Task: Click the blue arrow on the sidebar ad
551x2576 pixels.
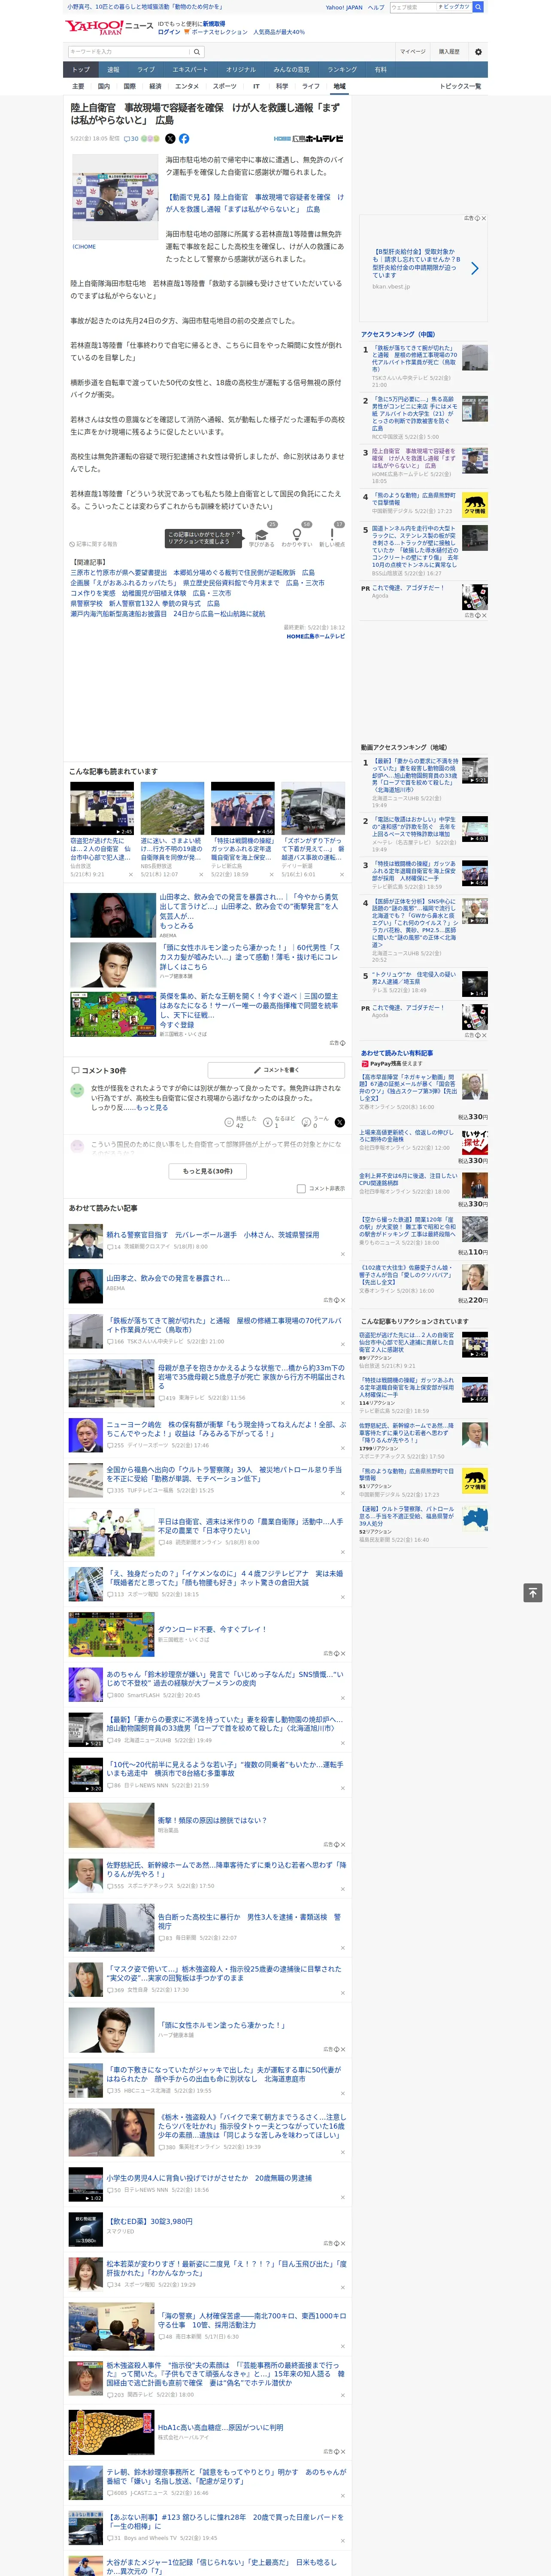Action: [x=474, y=268]
